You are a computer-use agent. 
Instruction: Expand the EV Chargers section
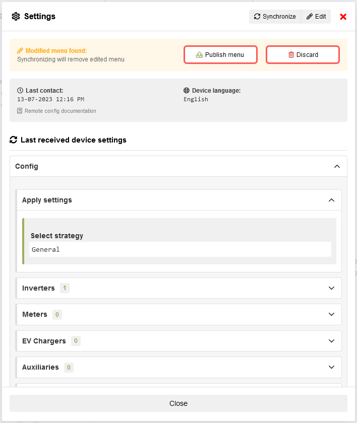pyautogui.click(x=331, y=341)
